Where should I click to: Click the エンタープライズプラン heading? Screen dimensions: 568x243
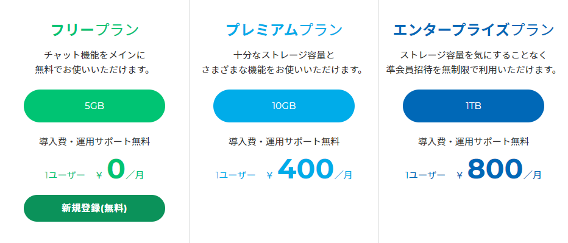(474, 30)
